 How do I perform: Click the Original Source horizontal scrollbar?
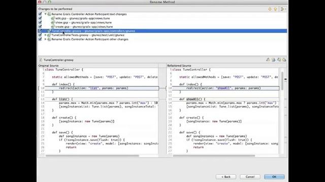pos(92,156)
